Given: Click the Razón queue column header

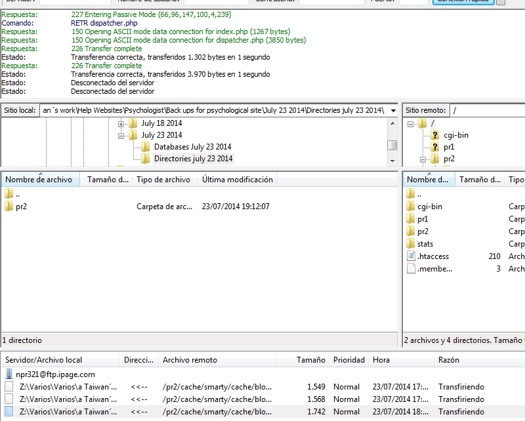Looking at the screenshot, I should (480, 360).
